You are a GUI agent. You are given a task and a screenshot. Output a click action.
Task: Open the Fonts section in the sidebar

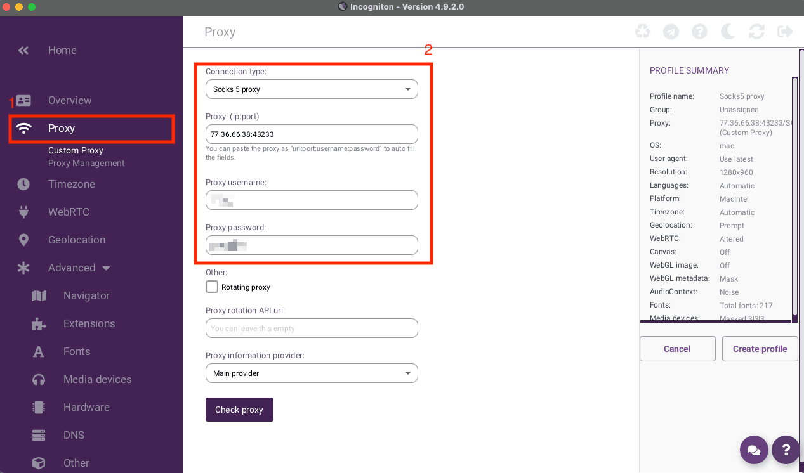pos(76,351)
